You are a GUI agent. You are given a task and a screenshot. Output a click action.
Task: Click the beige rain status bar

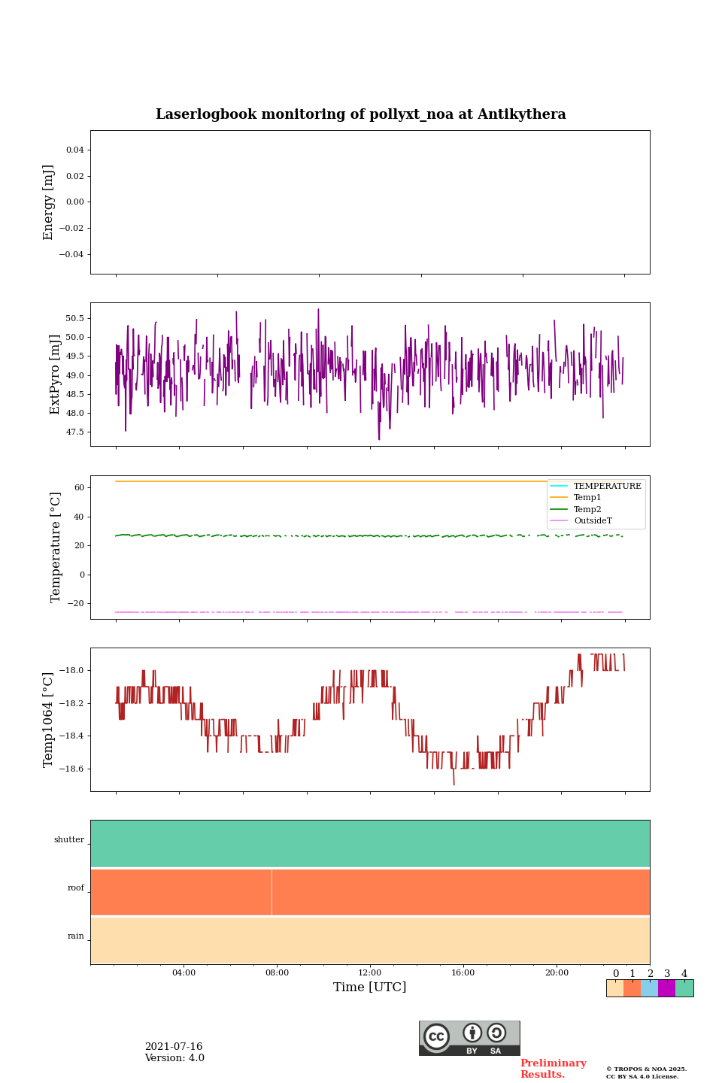click(x=370, y=940)
